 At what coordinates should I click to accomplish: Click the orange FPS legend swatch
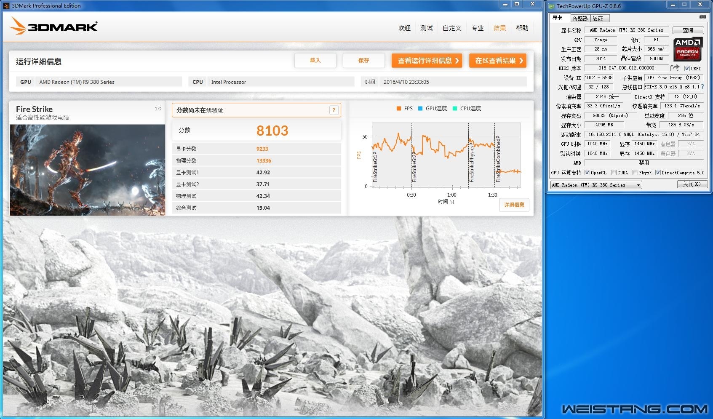point(399,109)
